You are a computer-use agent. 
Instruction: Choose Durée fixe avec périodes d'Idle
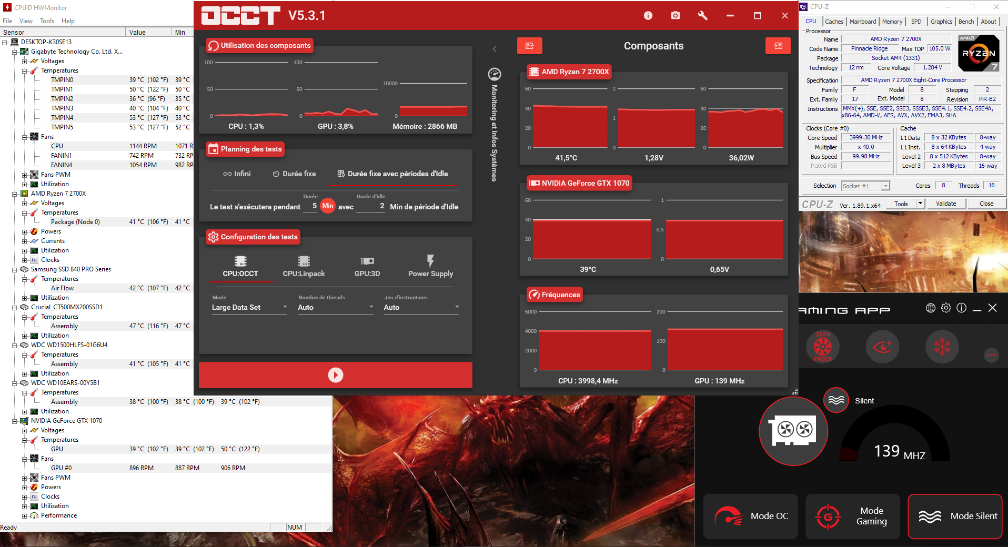(392, 174)
